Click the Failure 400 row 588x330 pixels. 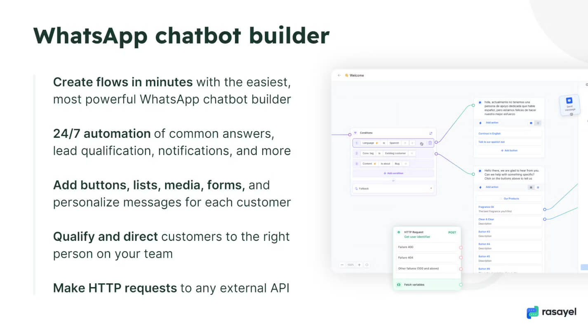point(426,247)
